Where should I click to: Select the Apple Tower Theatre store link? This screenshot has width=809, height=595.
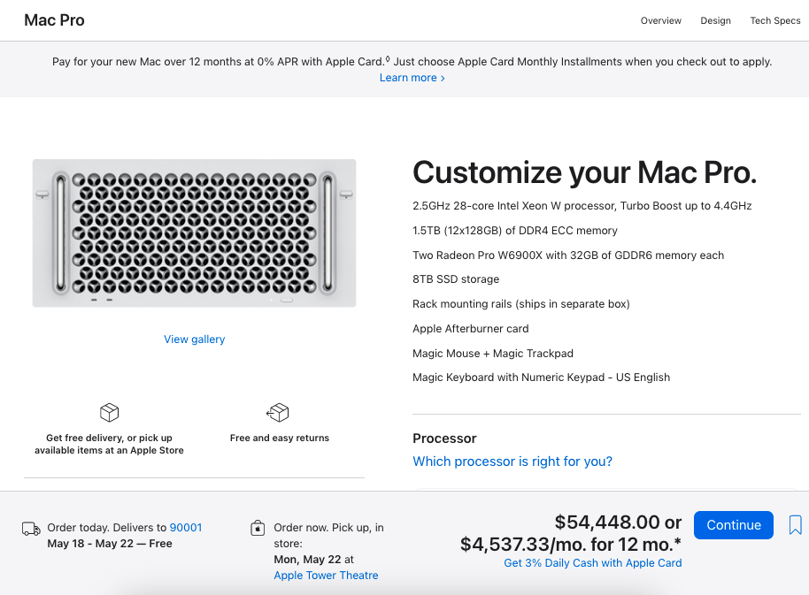click(x=326, y=576)
